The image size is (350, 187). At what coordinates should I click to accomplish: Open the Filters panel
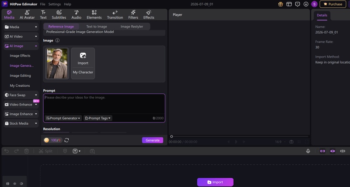point(133,15)
